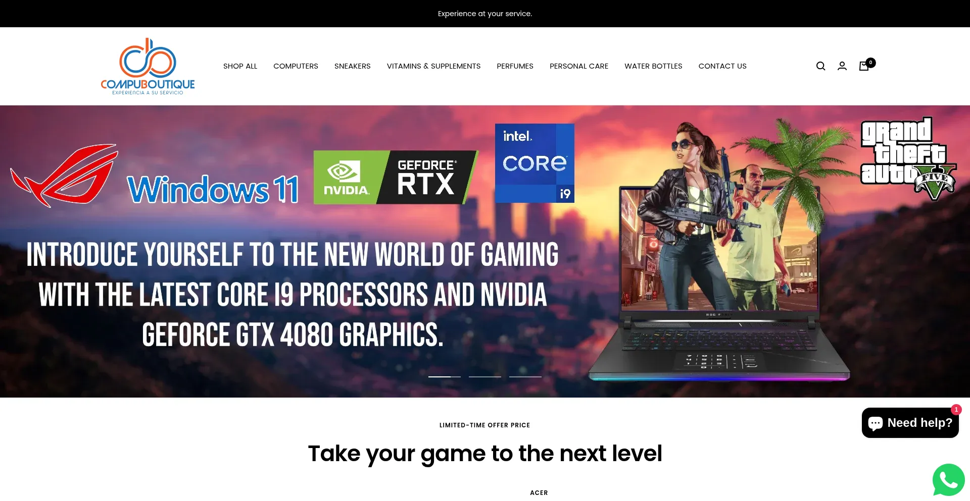Viewport: 970px width, 501px height.
Task: Open the shopping cart icon
Action: 865,66
